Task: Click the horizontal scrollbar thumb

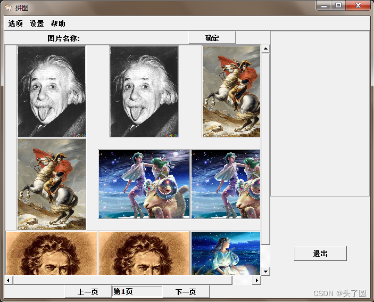Action: pos(123,280)
